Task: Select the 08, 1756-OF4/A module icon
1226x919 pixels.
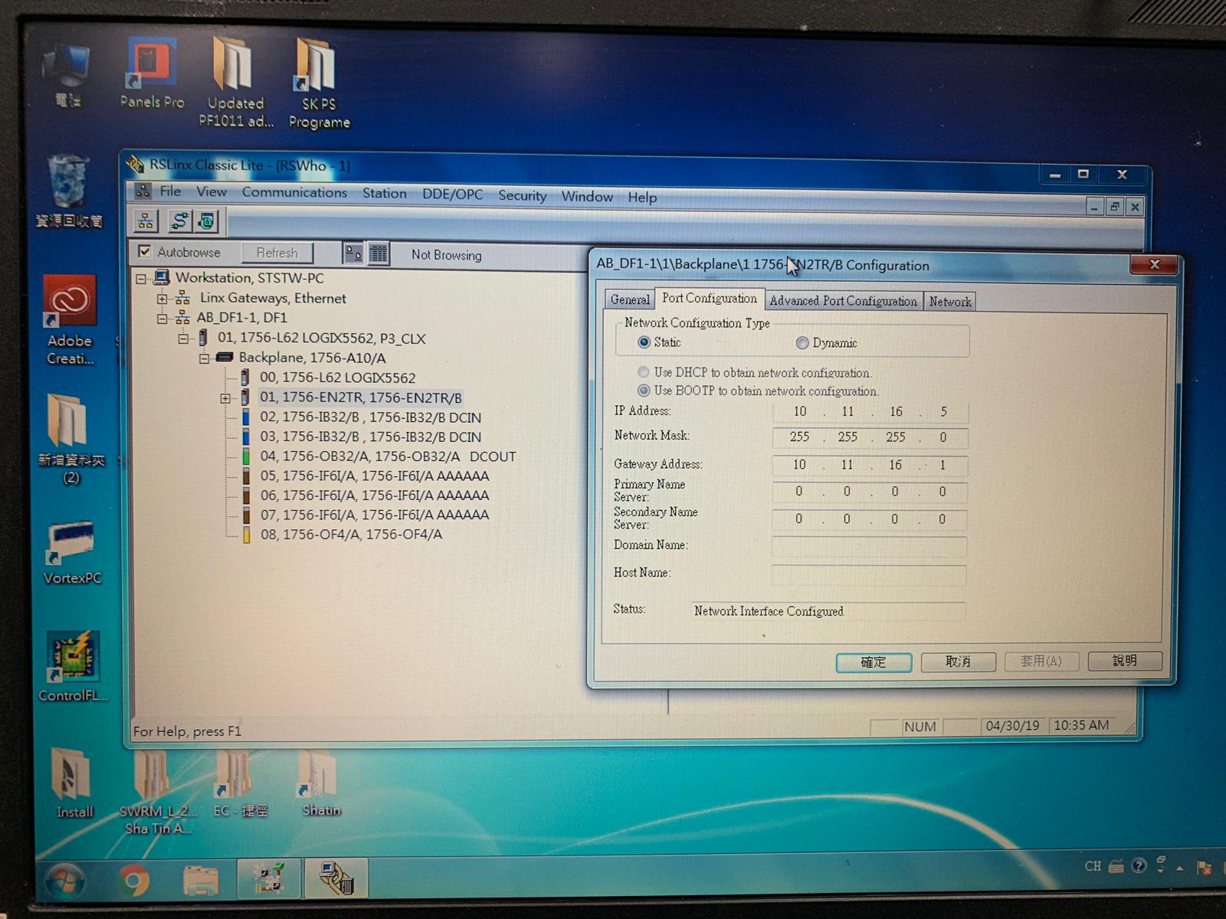Action: (246, 535)
